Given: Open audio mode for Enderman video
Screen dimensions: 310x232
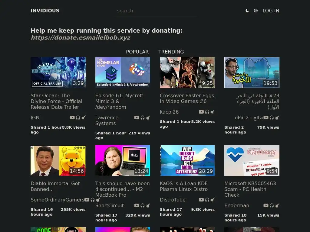Looking at the screenshot, I should tap(272, 205).
